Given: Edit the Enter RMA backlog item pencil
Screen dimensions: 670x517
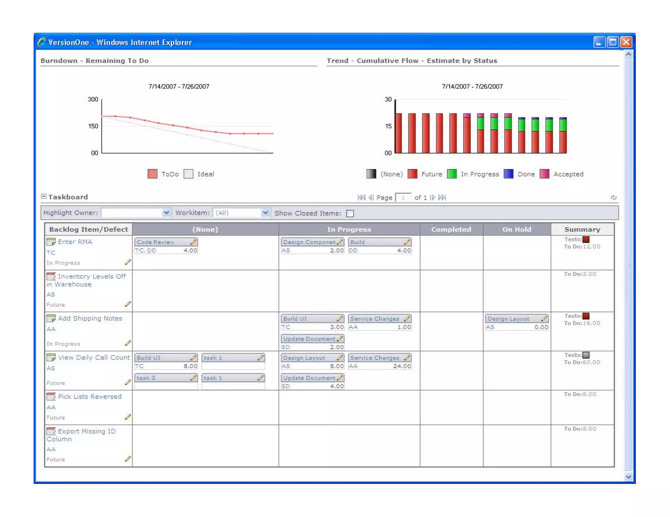Looking at the screenshot, I should click(128, 262).
